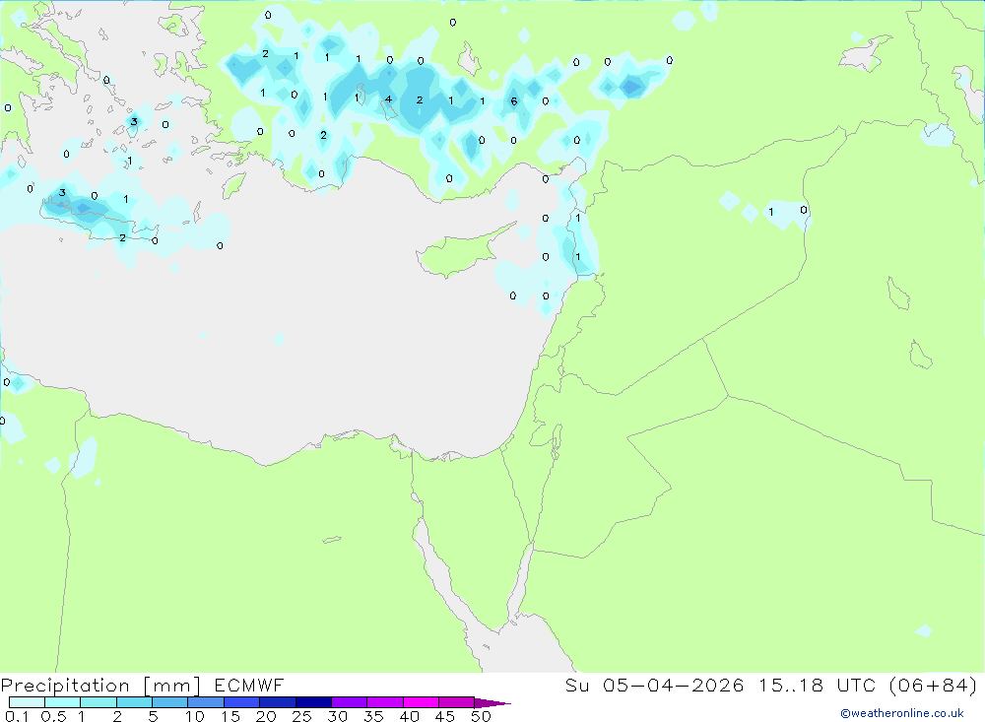Click the '0.5' legend scale label

[x=53, y=716]
